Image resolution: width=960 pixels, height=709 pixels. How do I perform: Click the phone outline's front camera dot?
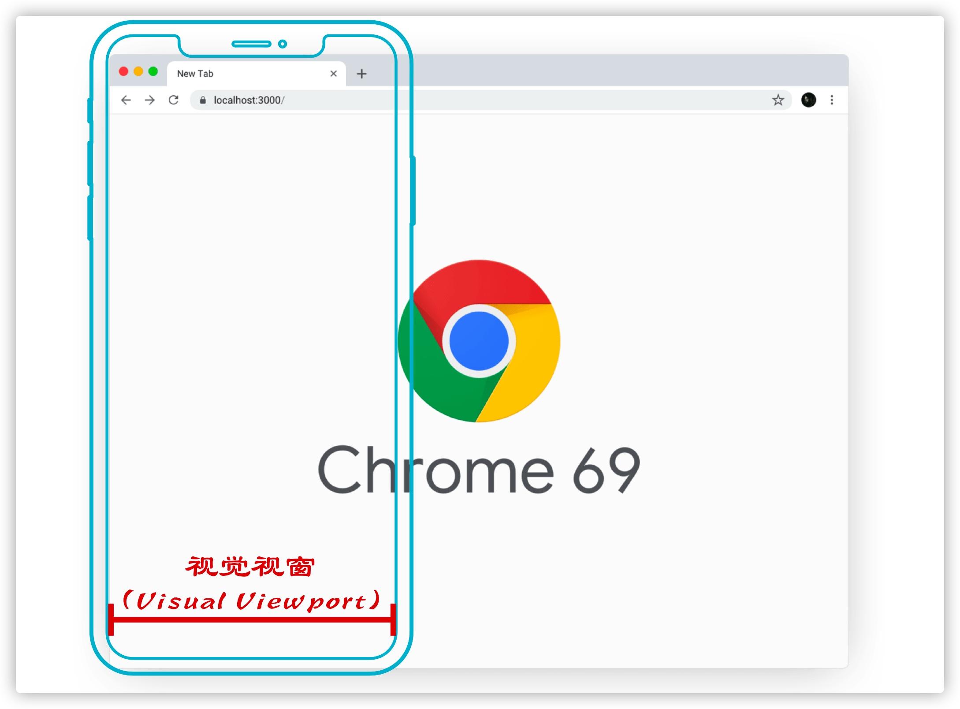pos(283,44)
